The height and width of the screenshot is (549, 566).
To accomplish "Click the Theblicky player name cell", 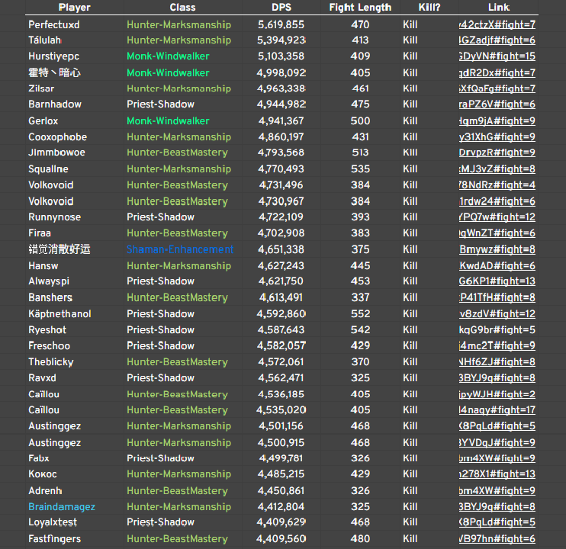I will click(51, 361).
